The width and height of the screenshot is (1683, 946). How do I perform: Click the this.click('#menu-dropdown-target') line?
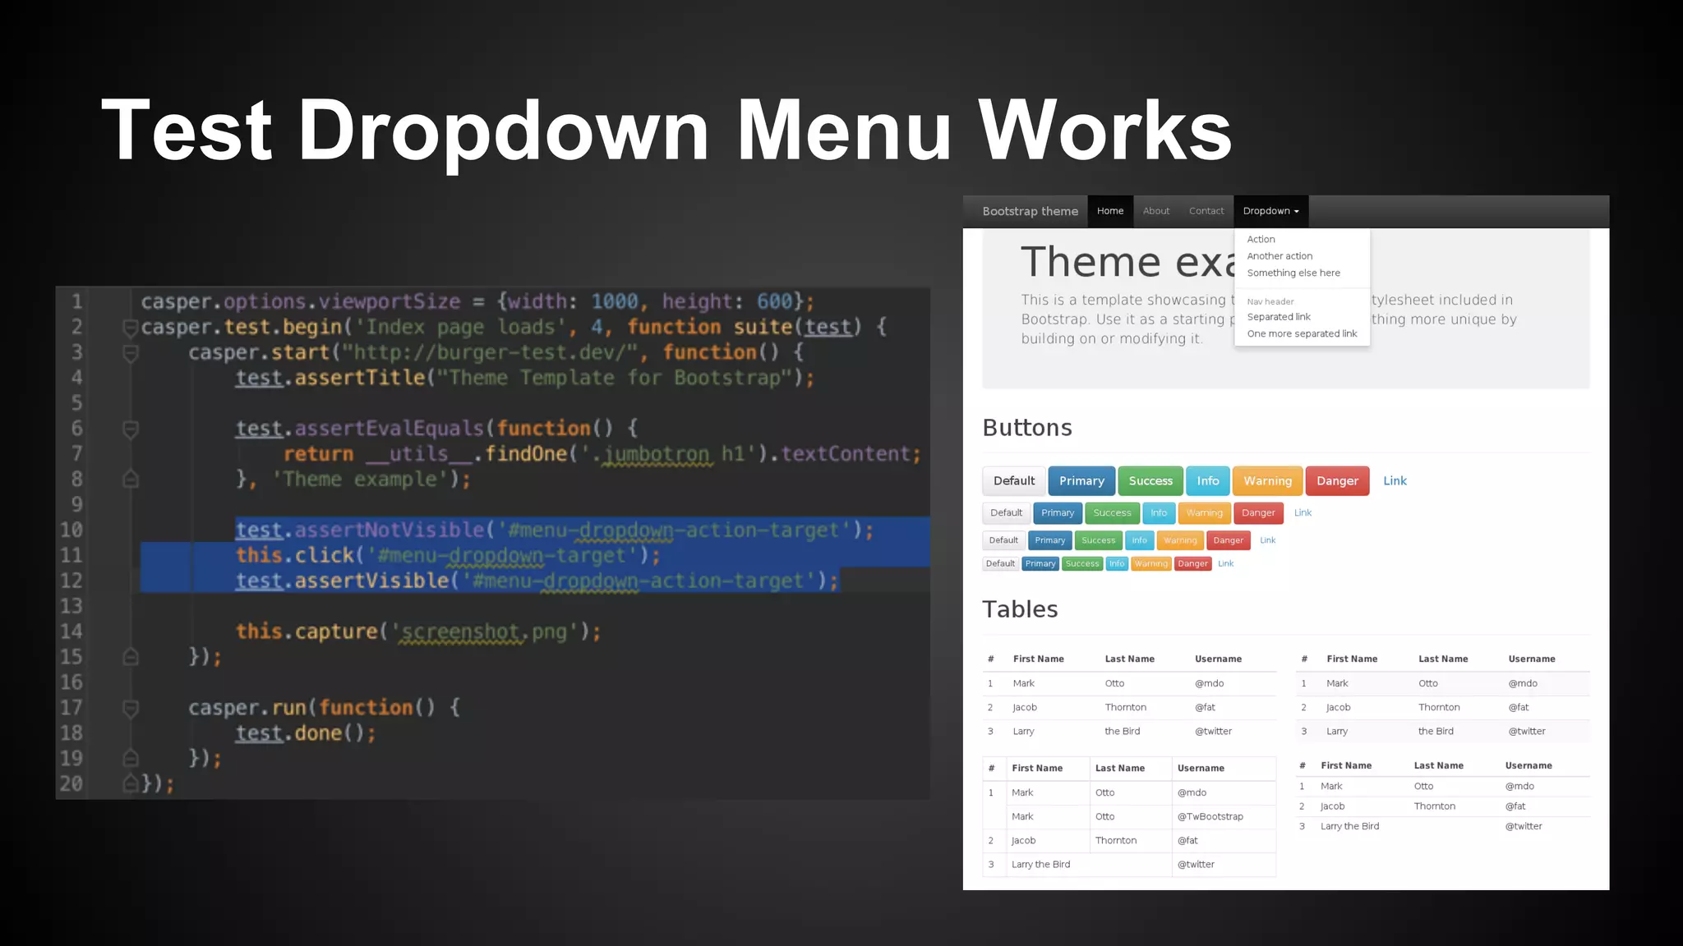(448, 555)
